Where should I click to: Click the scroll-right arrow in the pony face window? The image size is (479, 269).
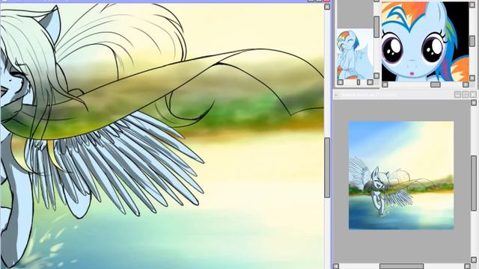pos(466,84)
